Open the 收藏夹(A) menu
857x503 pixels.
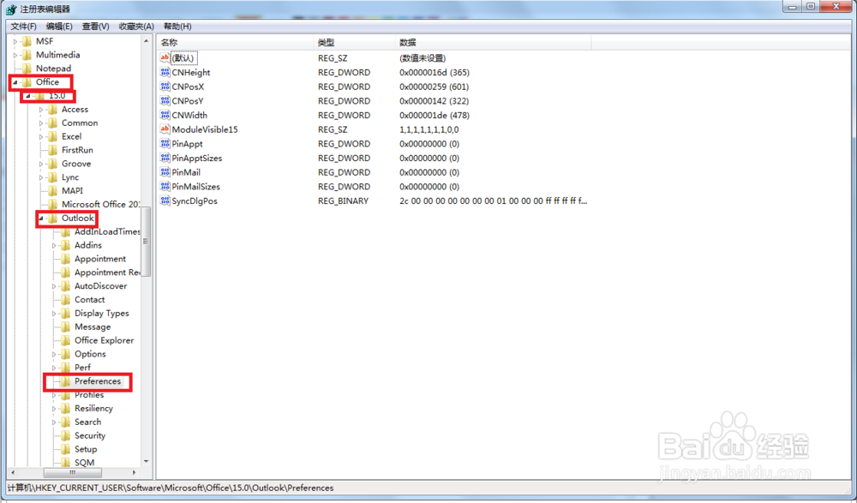tap(136, 27)
